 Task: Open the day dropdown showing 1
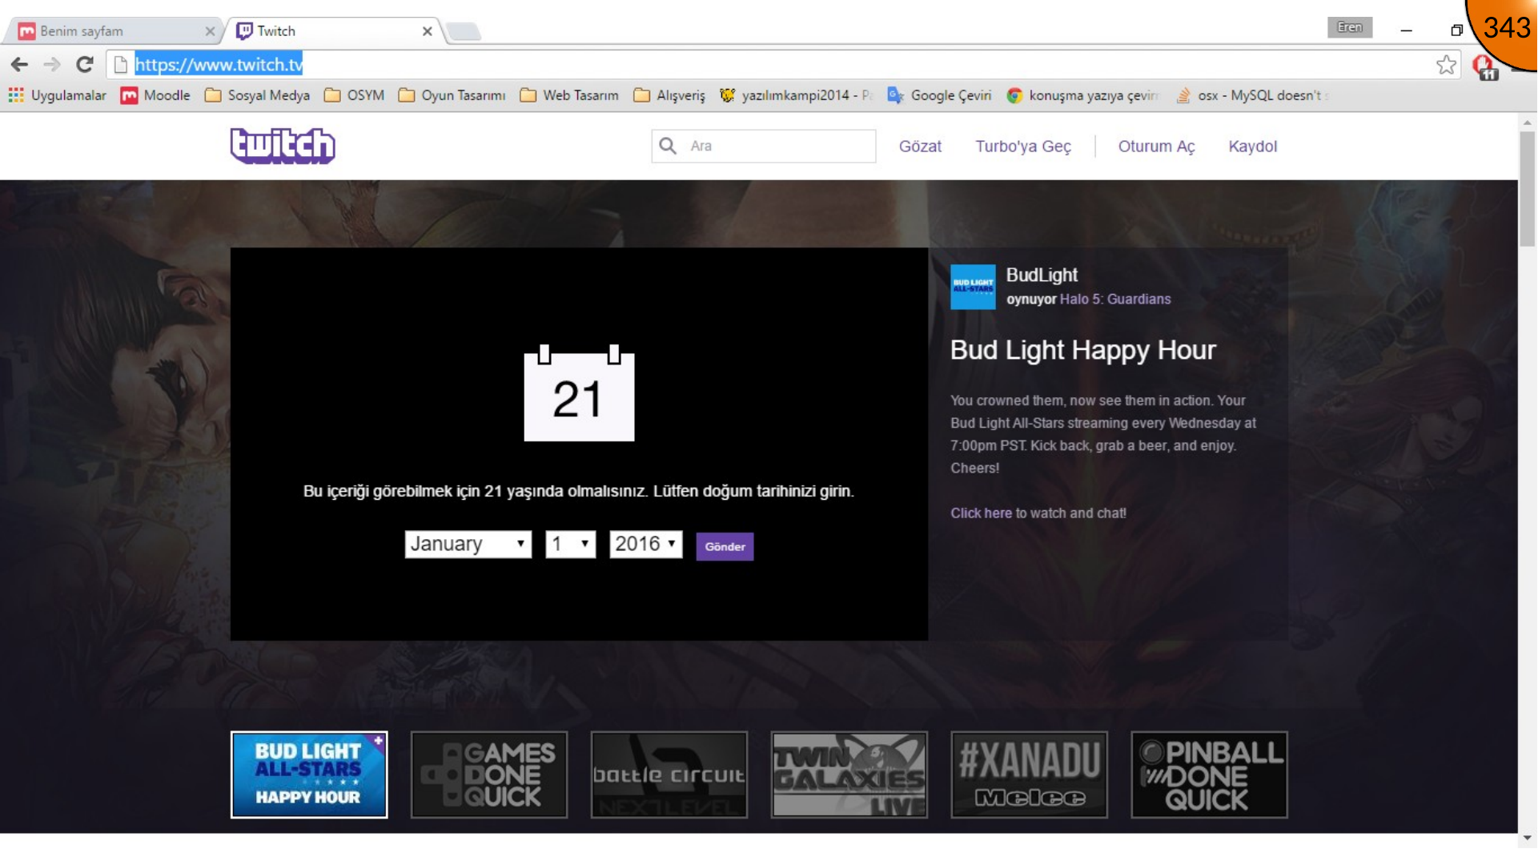pyautogui.click(x=571, y=545)
